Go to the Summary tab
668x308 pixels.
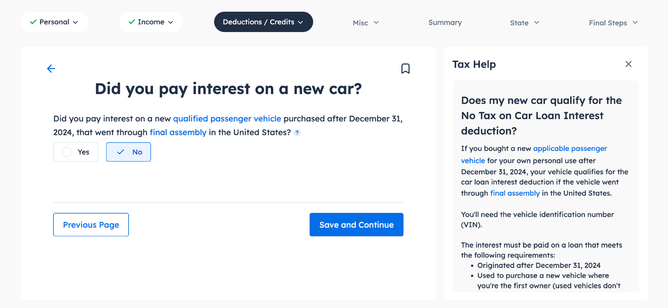445,23
